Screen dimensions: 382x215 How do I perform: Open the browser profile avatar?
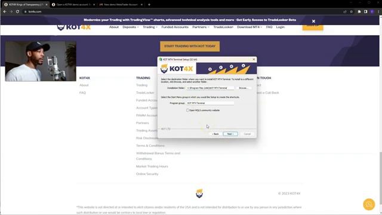tap(372, 11)
